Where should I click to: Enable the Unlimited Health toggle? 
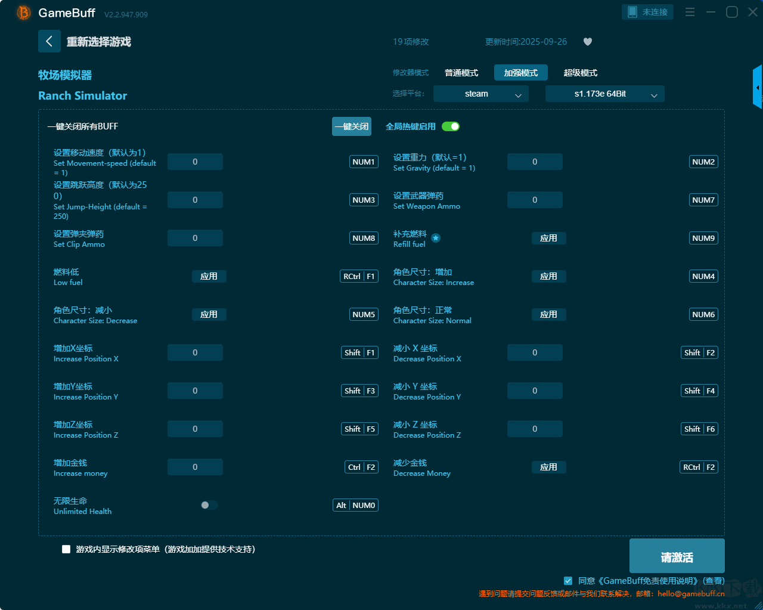tap(209, 505)
